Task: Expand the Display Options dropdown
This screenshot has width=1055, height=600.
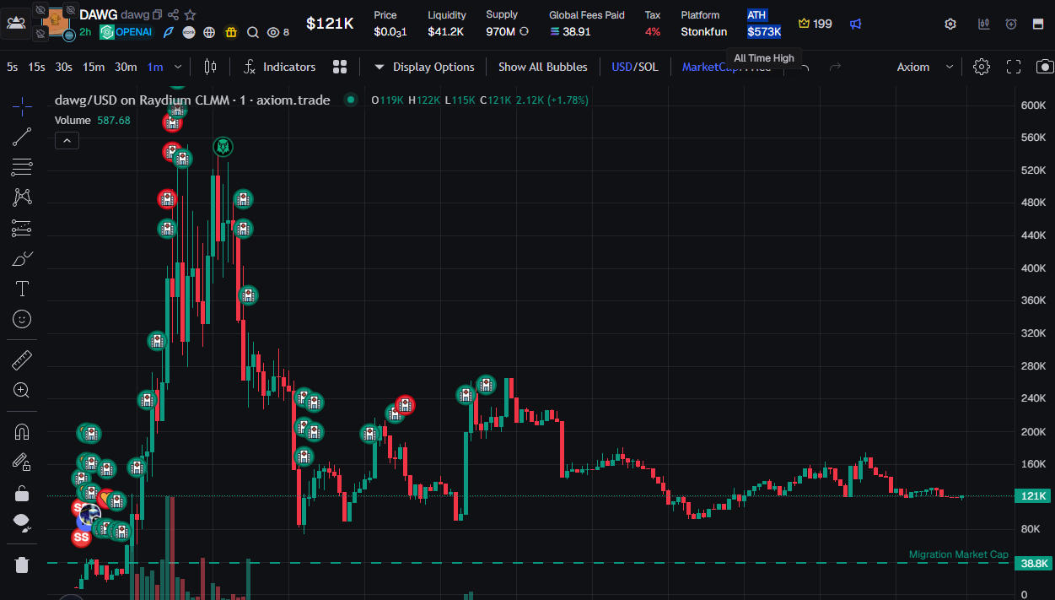Action: coord(424,67)
